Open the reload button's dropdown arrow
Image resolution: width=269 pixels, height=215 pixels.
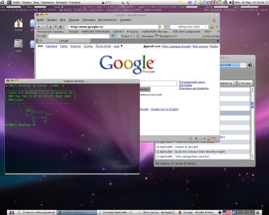tap(55, 27)
